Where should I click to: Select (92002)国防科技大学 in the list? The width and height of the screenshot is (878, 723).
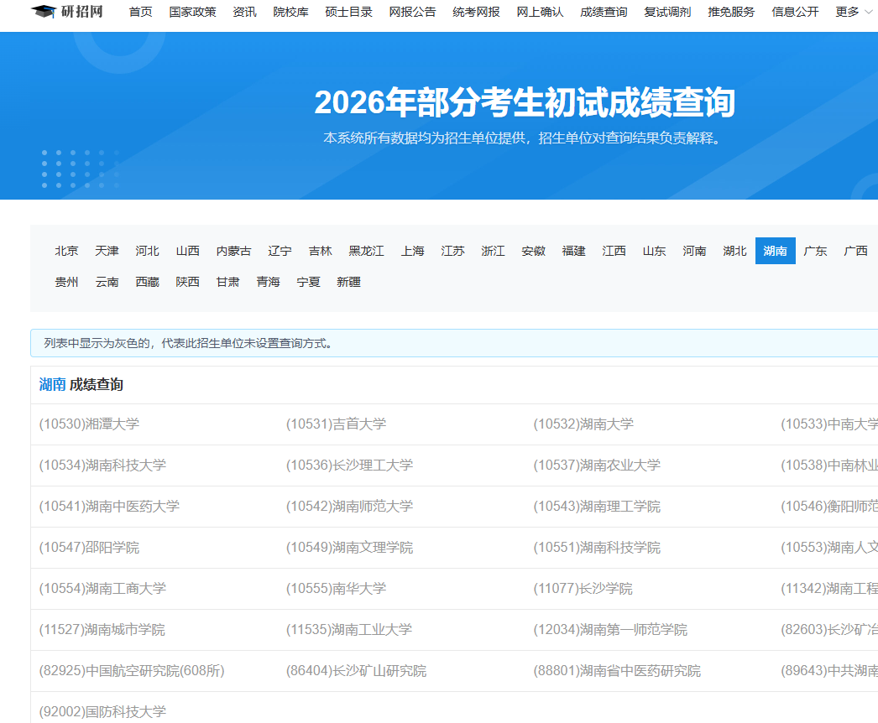coord(102,711)
